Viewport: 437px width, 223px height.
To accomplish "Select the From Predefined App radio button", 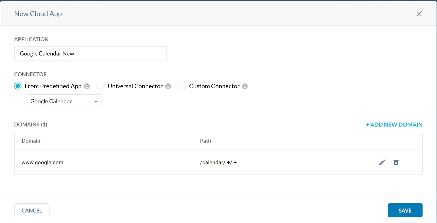I will 18,86.
